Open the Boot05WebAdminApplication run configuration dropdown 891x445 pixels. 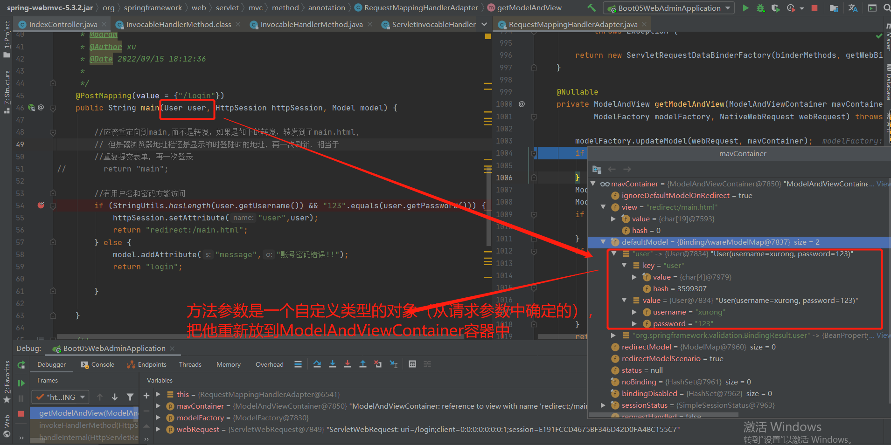click(669, 8)
